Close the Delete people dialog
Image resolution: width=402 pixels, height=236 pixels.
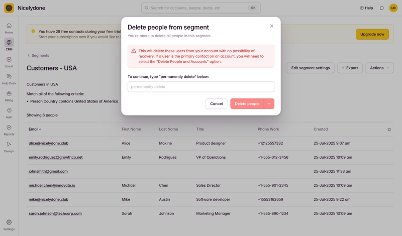271,26
